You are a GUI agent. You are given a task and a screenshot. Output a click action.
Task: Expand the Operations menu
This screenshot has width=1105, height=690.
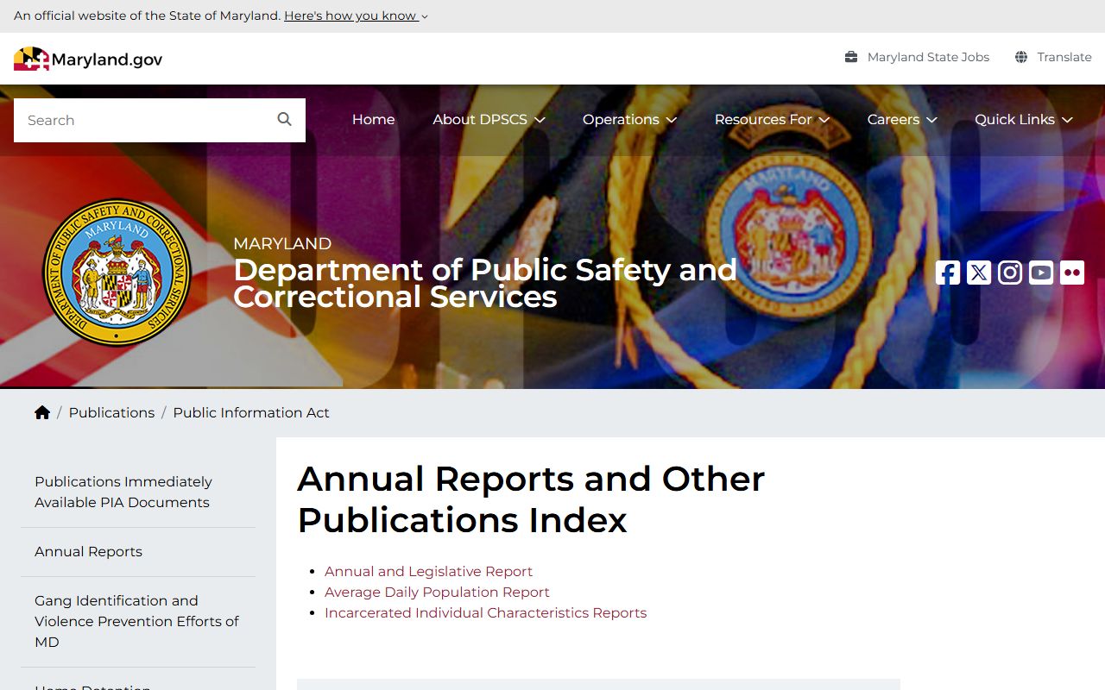pos(629,120)
